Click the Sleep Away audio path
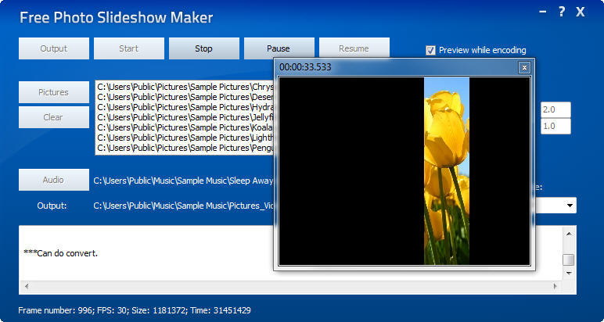The height and width of the screenshot is (322, 604). (x=183, y=181)
